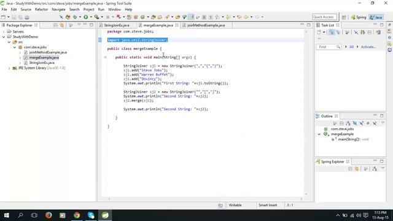
Task: Maximize the editor area
Action: [x=308, y=25]
